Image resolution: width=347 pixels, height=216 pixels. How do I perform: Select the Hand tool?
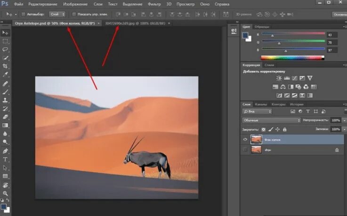pos(5,185)
